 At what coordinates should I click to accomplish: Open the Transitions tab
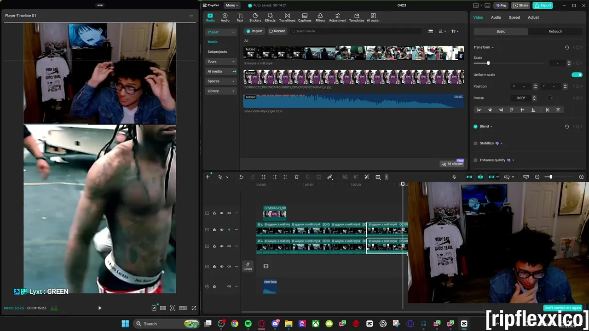287,17
